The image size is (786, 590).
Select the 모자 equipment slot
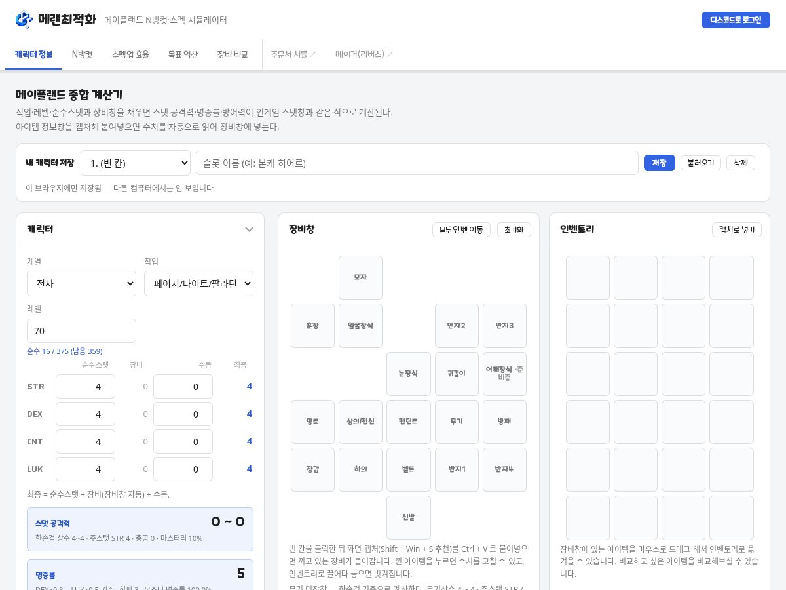tap(360, 277)
